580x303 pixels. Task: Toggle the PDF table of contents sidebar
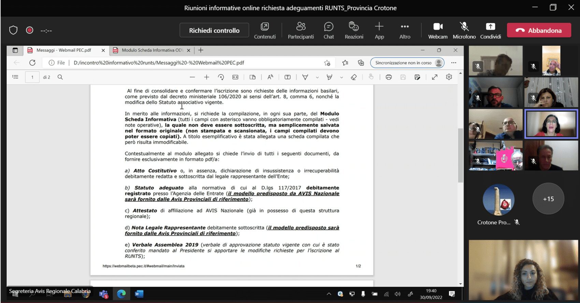(x=15, y=77)
